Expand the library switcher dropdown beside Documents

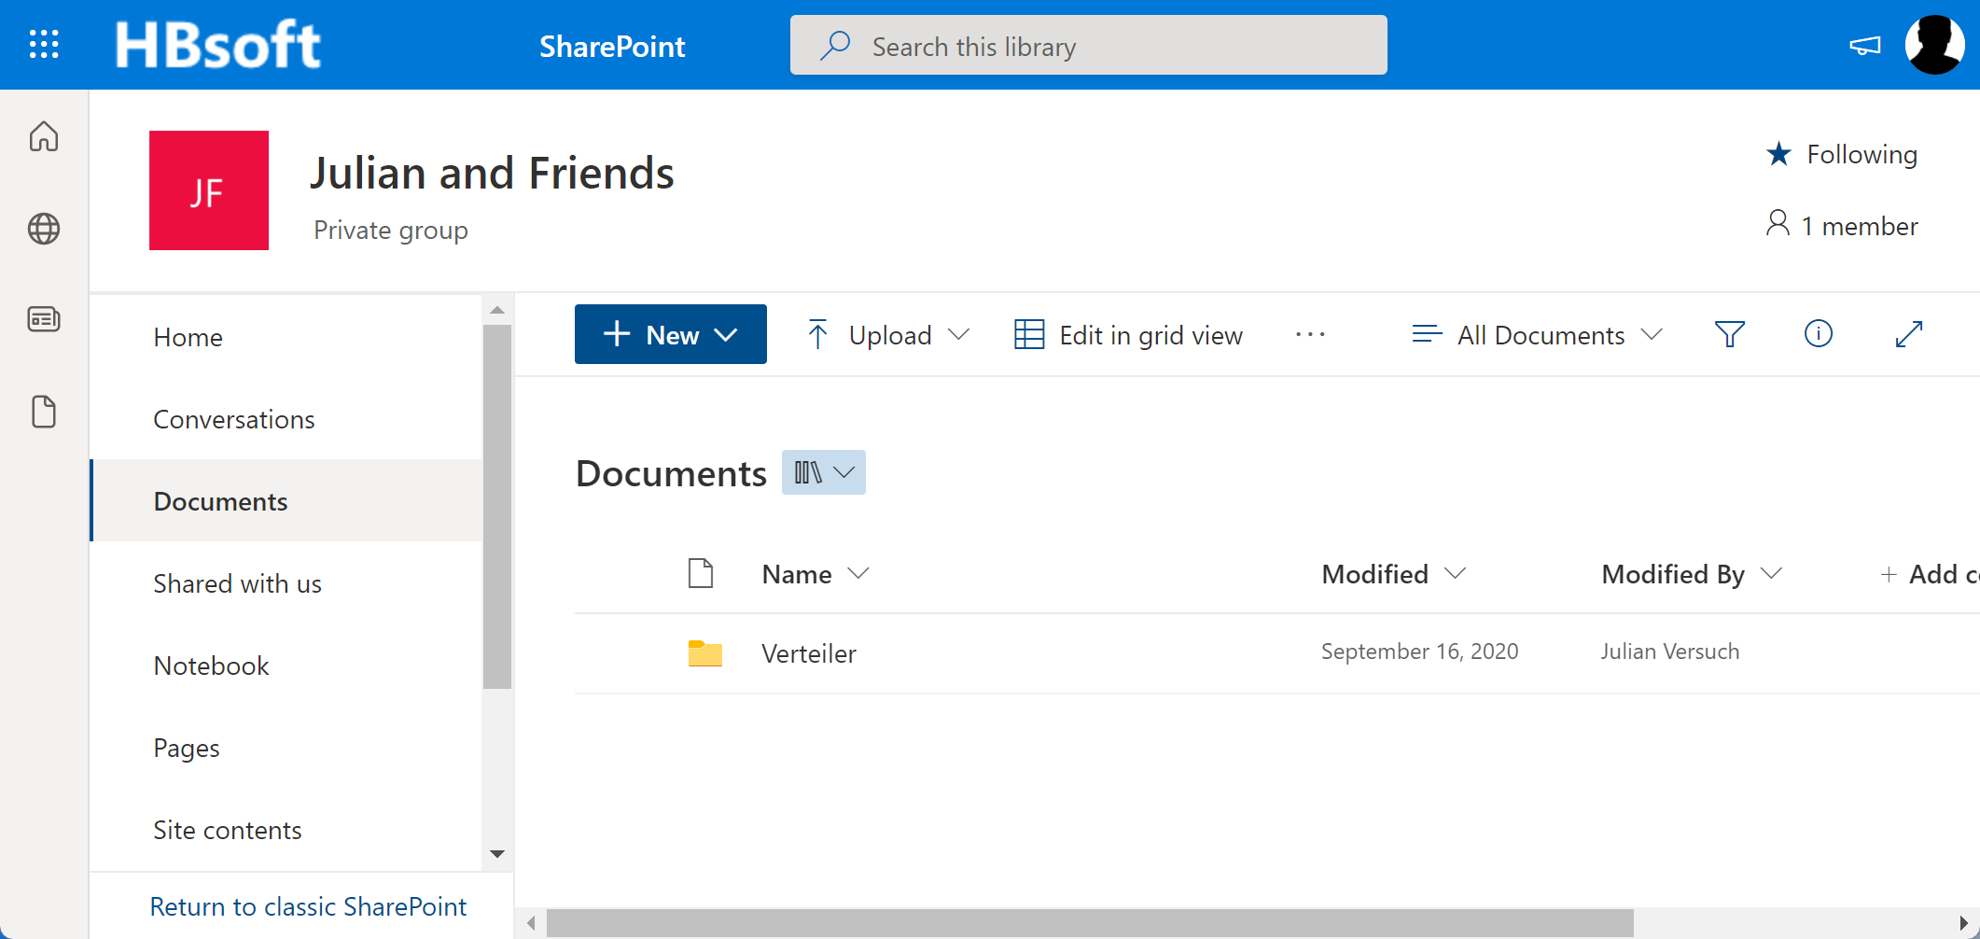pyautogui.click(x=823, y=472)
